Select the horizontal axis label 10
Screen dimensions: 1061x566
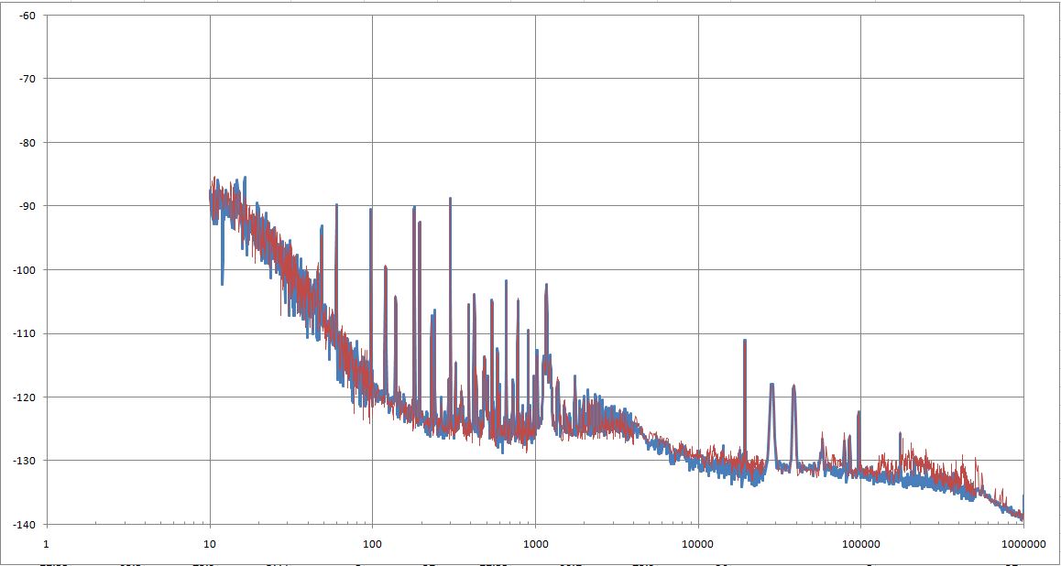coord(210,542)
